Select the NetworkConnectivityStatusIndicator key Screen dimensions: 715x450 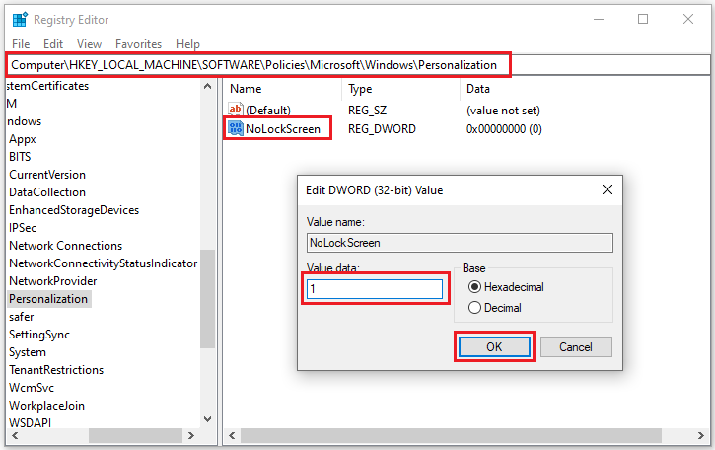103,263
